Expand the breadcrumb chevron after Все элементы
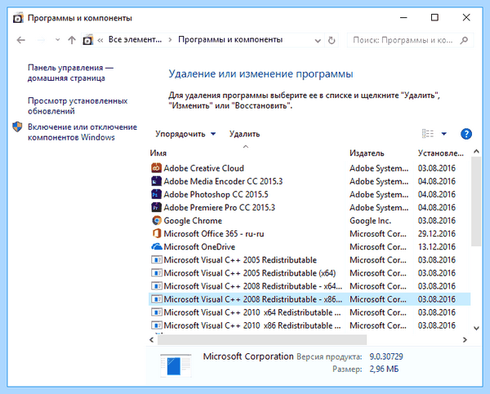Screen dimensions: 490x394 [x=170, y=40]
